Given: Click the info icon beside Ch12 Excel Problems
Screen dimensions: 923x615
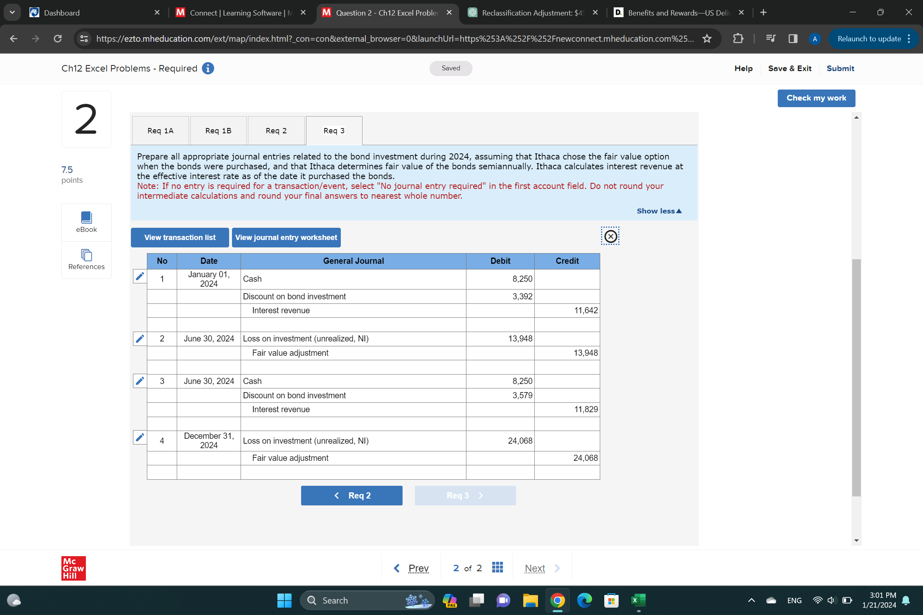Looking at the screenshot, I should [208, 68].
